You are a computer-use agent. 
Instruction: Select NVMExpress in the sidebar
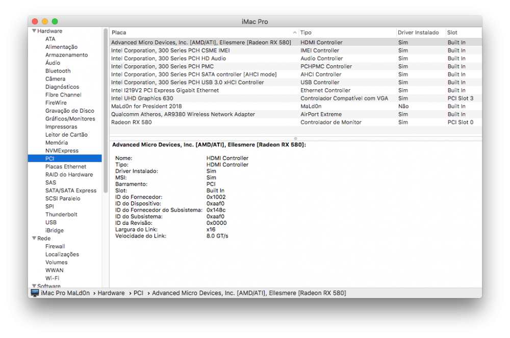[62, 150]
